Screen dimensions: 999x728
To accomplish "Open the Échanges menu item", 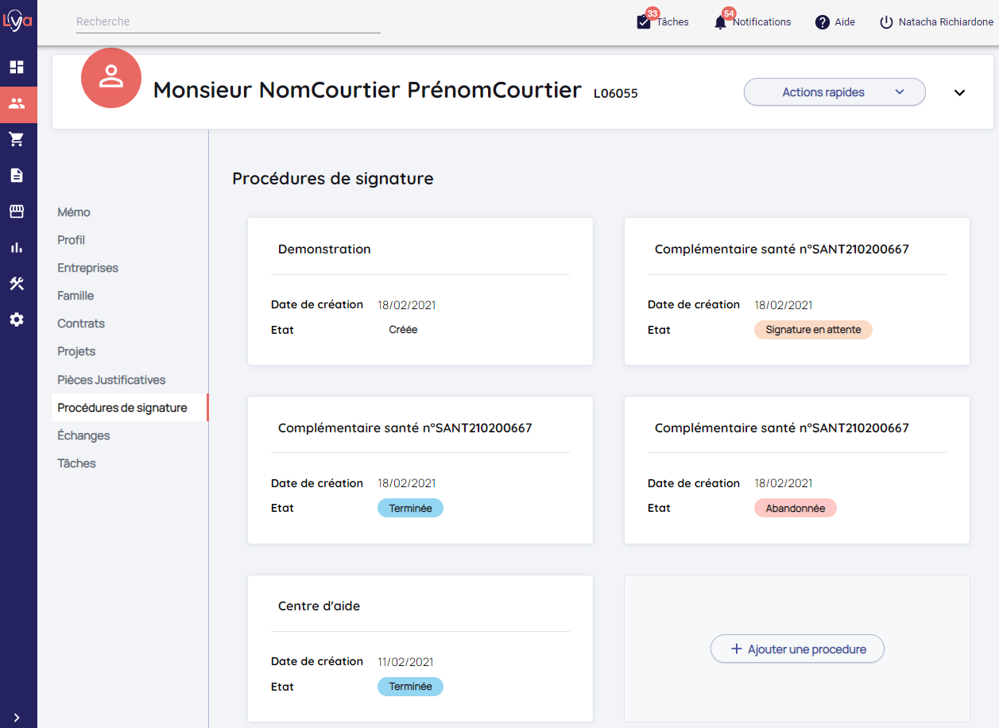I will coord(83,436).
